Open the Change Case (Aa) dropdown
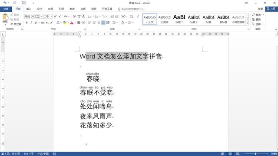The width and height of the screenshot is (278, 156). pyautogui.click(x=66, y=16)
